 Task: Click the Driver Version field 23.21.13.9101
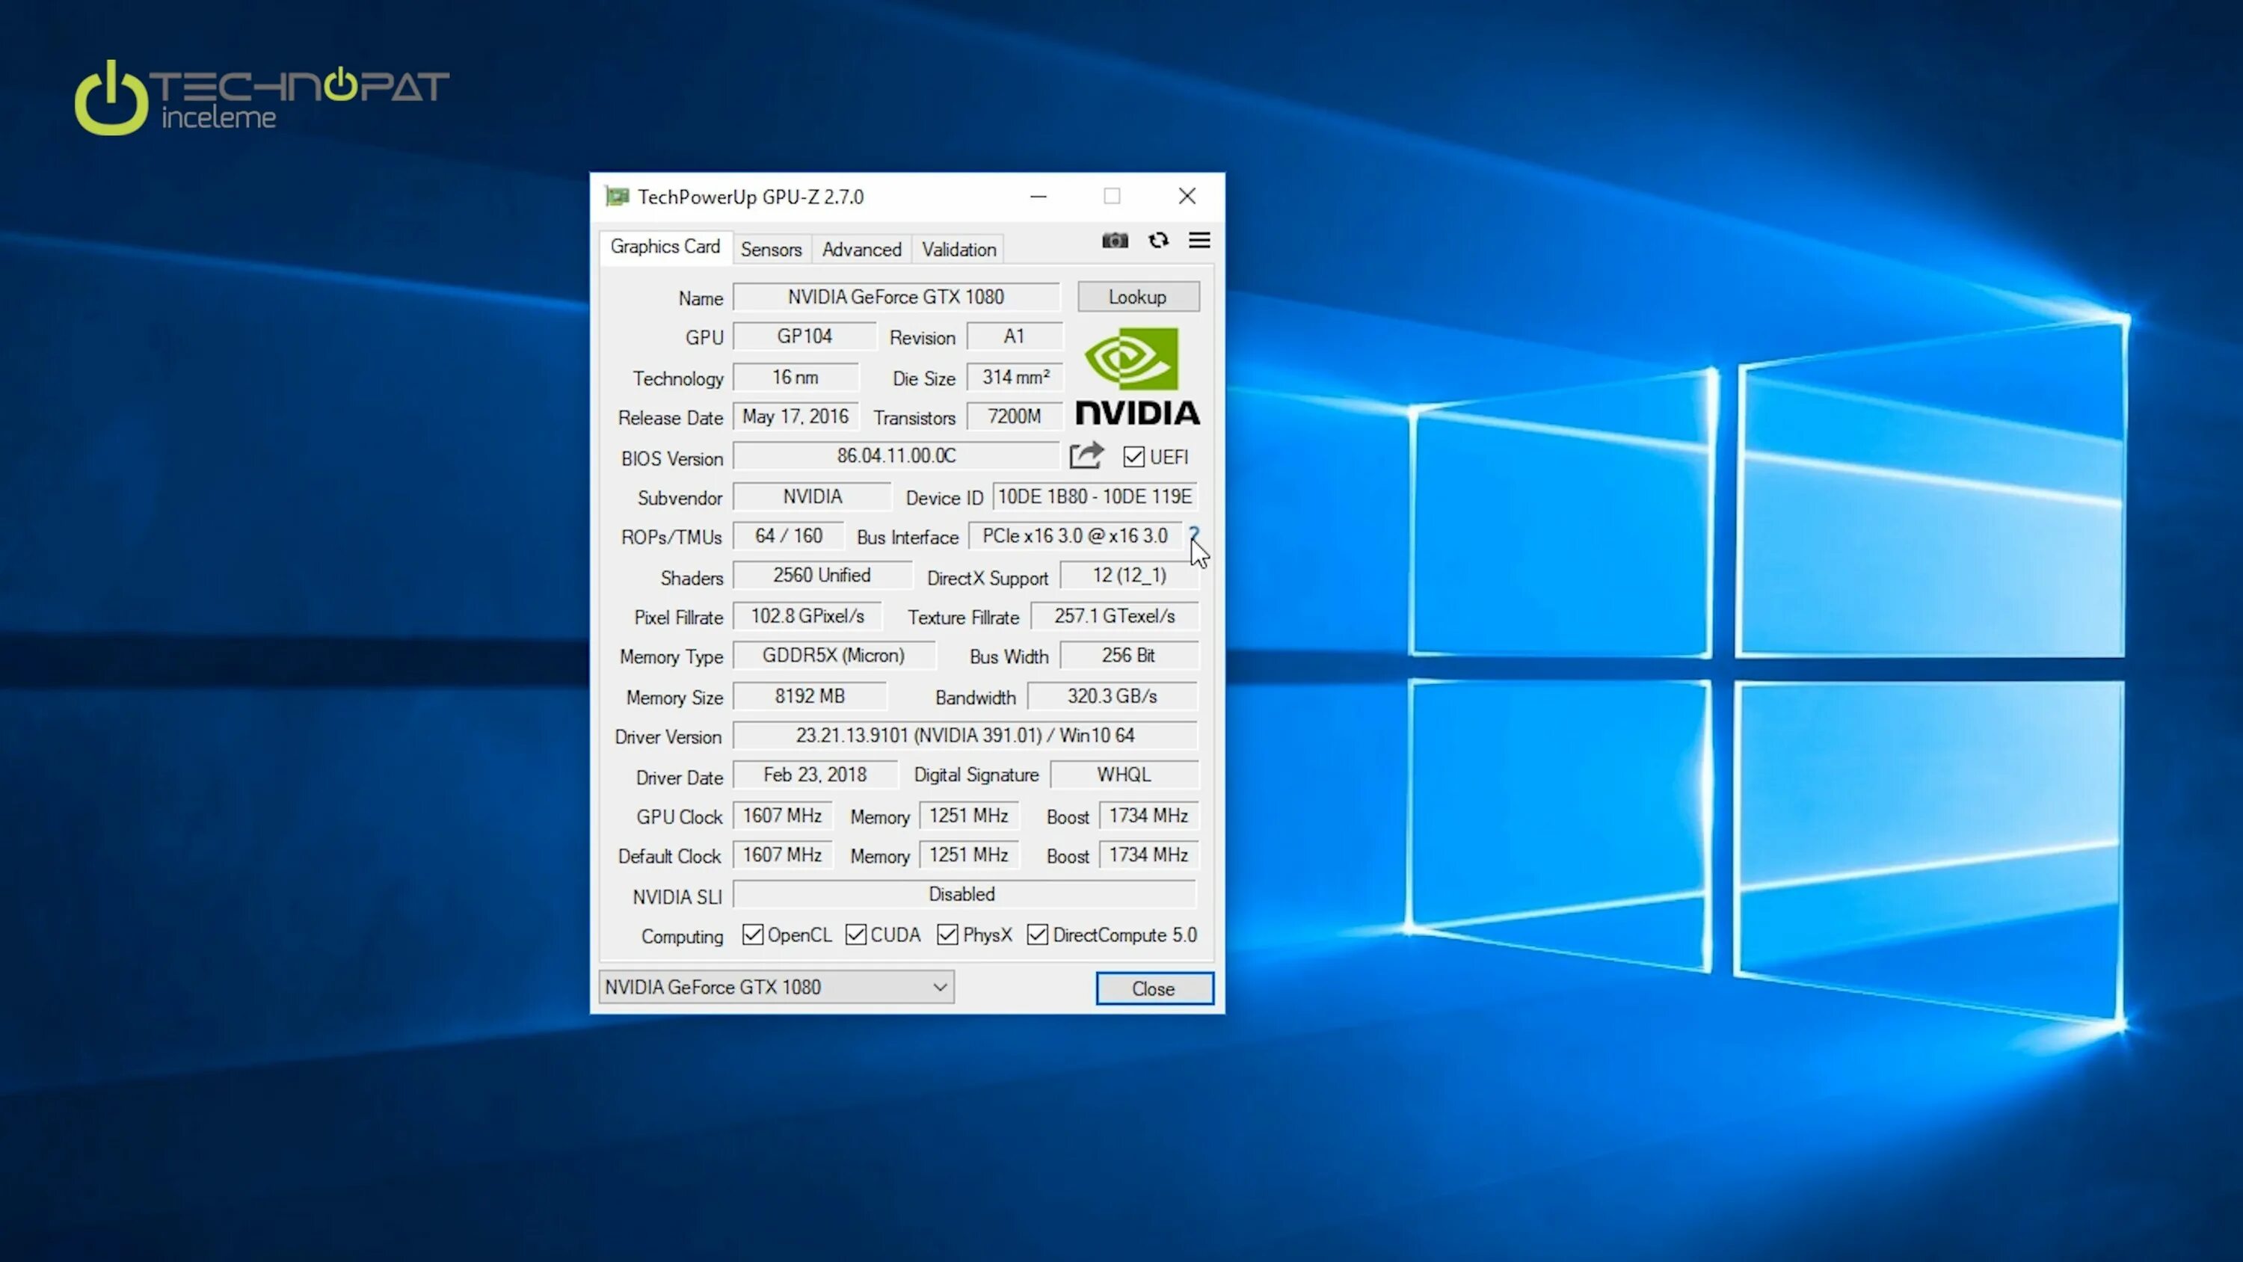[964, 735]
